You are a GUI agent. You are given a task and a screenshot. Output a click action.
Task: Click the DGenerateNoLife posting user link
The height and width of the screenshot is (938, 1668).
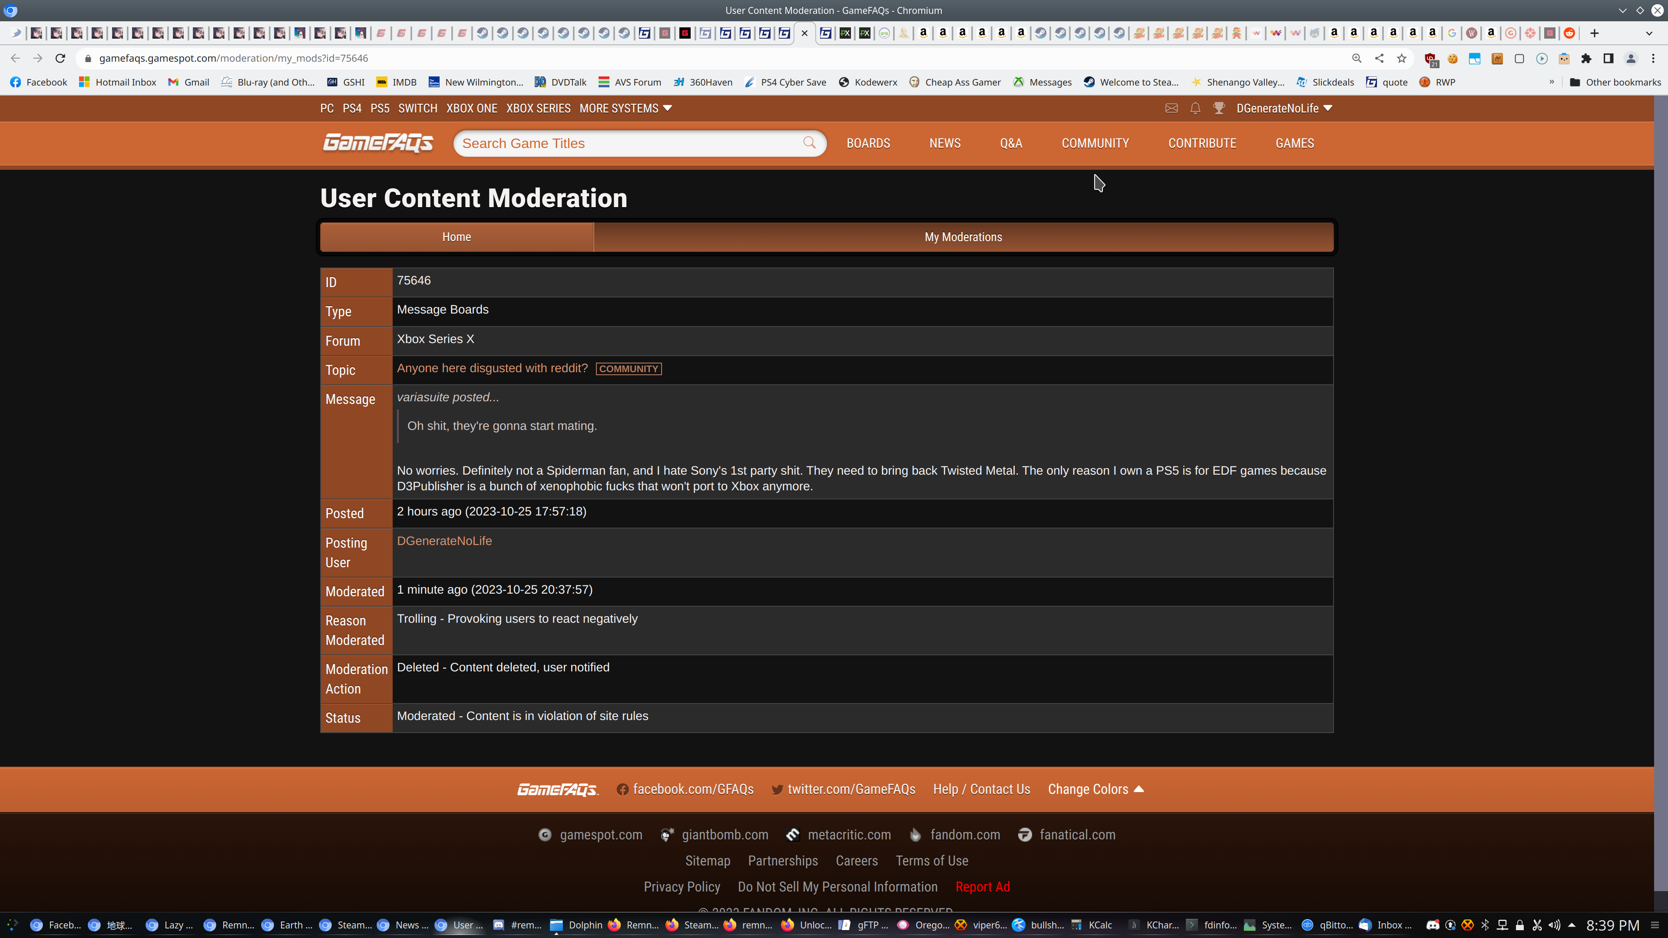click(x=444, y=541)
